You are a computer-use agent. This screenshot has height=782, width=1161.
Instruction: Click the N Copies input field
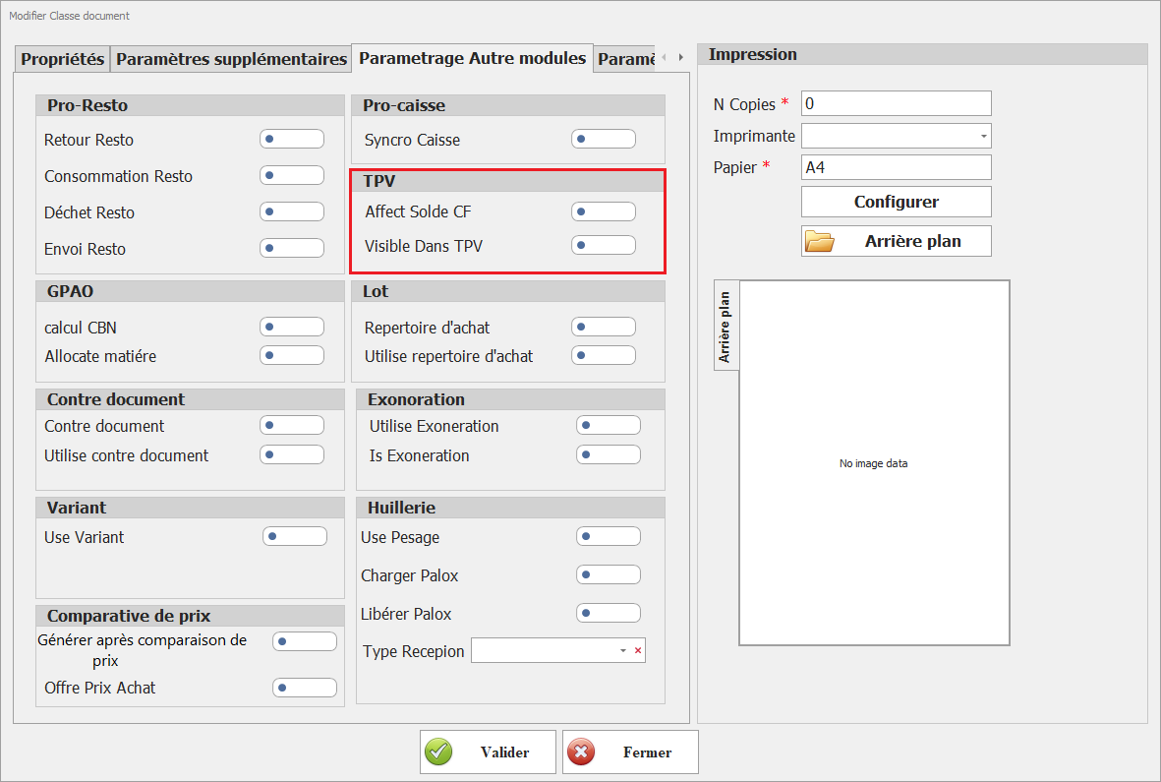coord(896,103)
